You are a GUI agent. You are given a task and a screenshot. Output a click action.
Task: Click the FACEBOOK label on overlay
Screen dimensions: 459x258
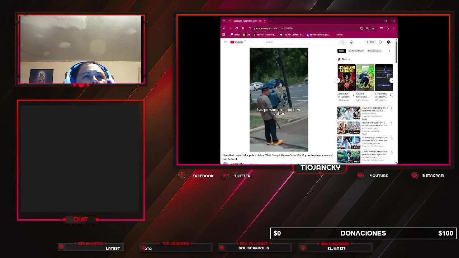coord(203,176)
